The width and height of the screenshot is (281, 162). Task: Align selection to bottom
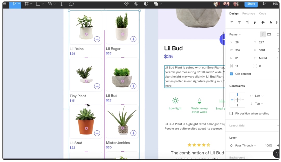click(271, 22)
